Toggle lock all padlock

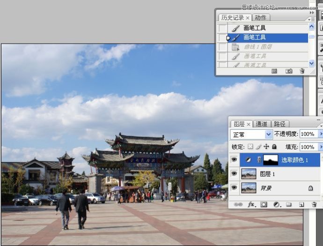274,147
